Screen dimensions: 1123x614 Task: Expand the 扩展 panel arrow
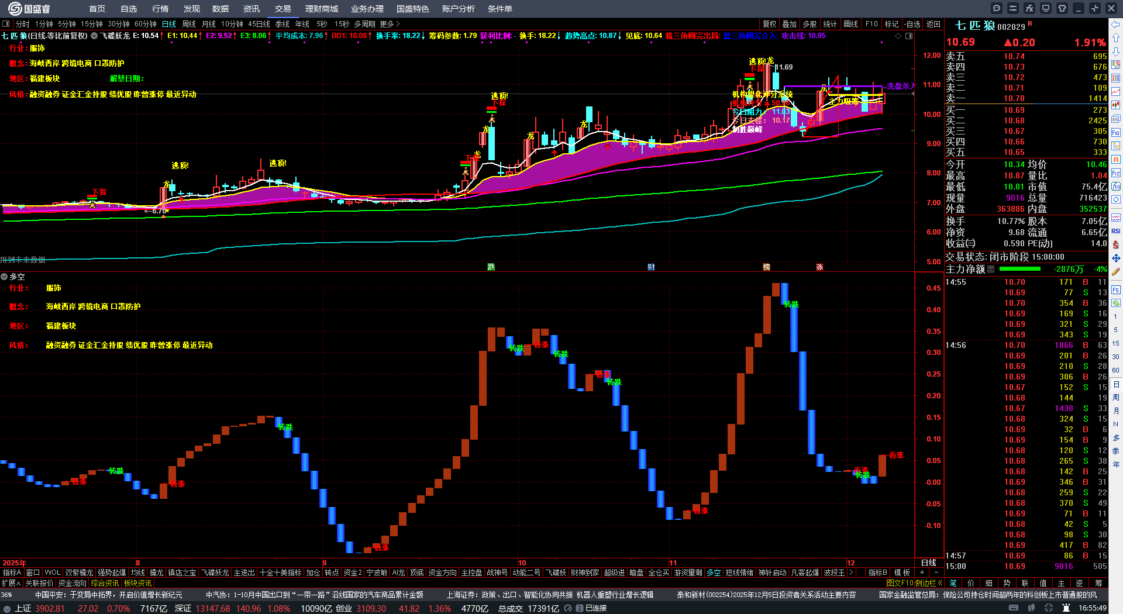11,583
